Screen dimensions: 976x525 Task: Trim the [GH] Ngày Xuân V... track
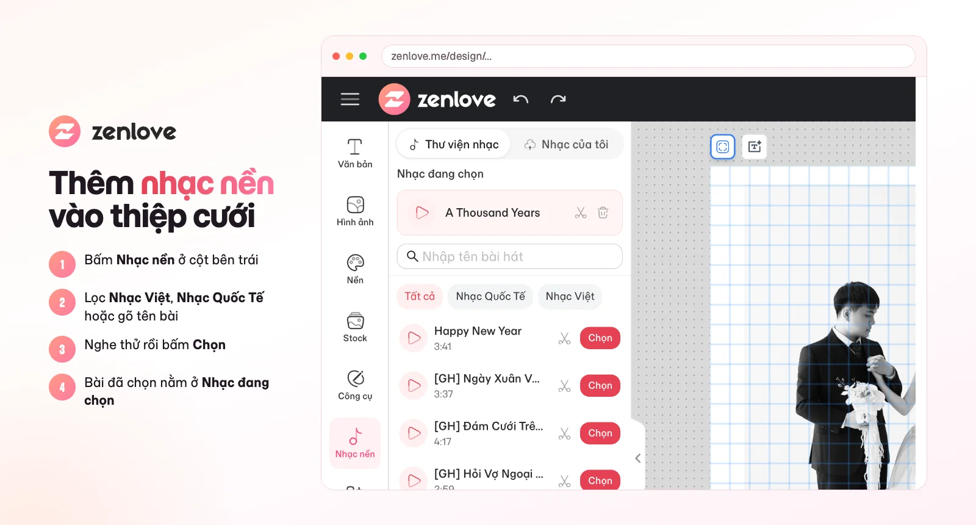565,386
